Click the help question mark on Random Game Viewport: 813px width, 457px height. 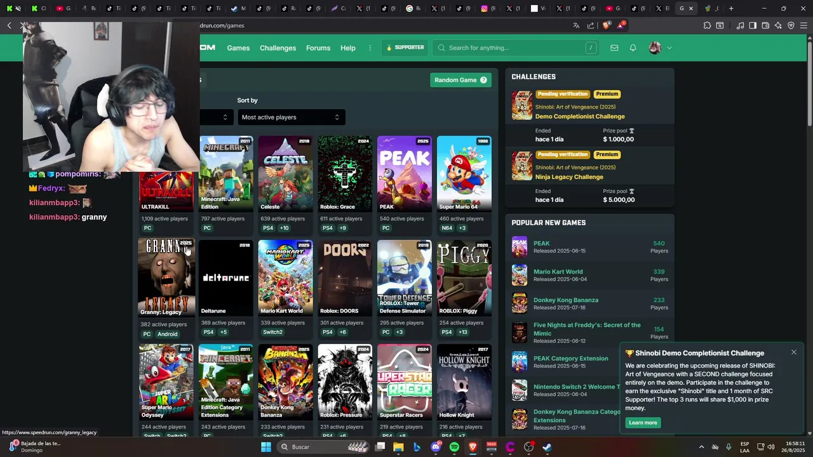point(483,80)
